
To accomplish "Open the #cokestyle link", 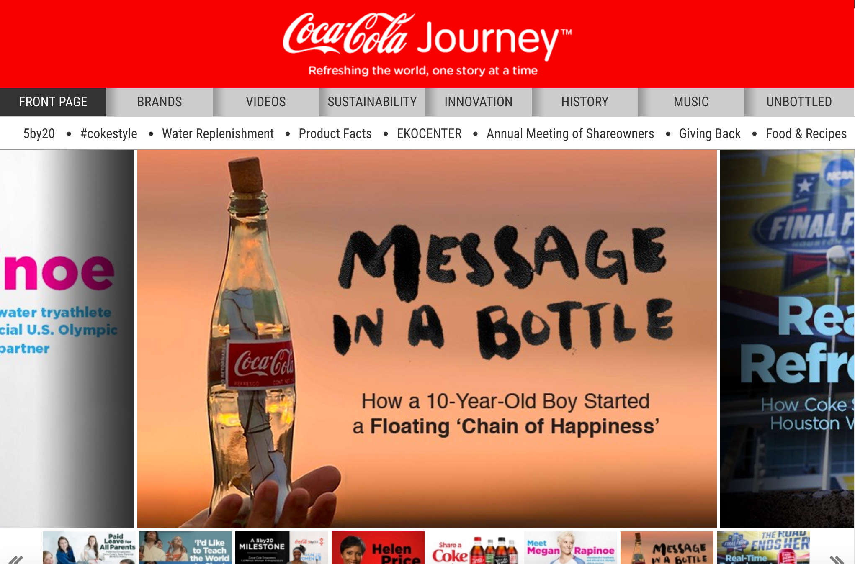I will [x=109, y=133].
